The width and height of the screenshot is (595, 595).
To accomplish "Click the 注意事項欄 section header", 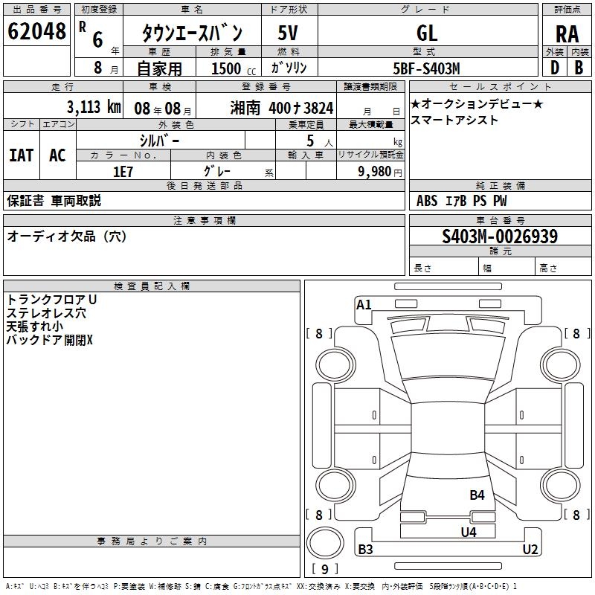I will pyautogui.click(x=204, y=220).
